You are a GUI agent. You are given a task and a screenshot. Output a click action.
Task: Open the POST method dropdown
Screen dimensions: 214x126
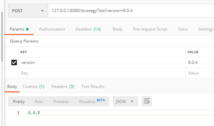pyautogui.click(x=28, y=11)
